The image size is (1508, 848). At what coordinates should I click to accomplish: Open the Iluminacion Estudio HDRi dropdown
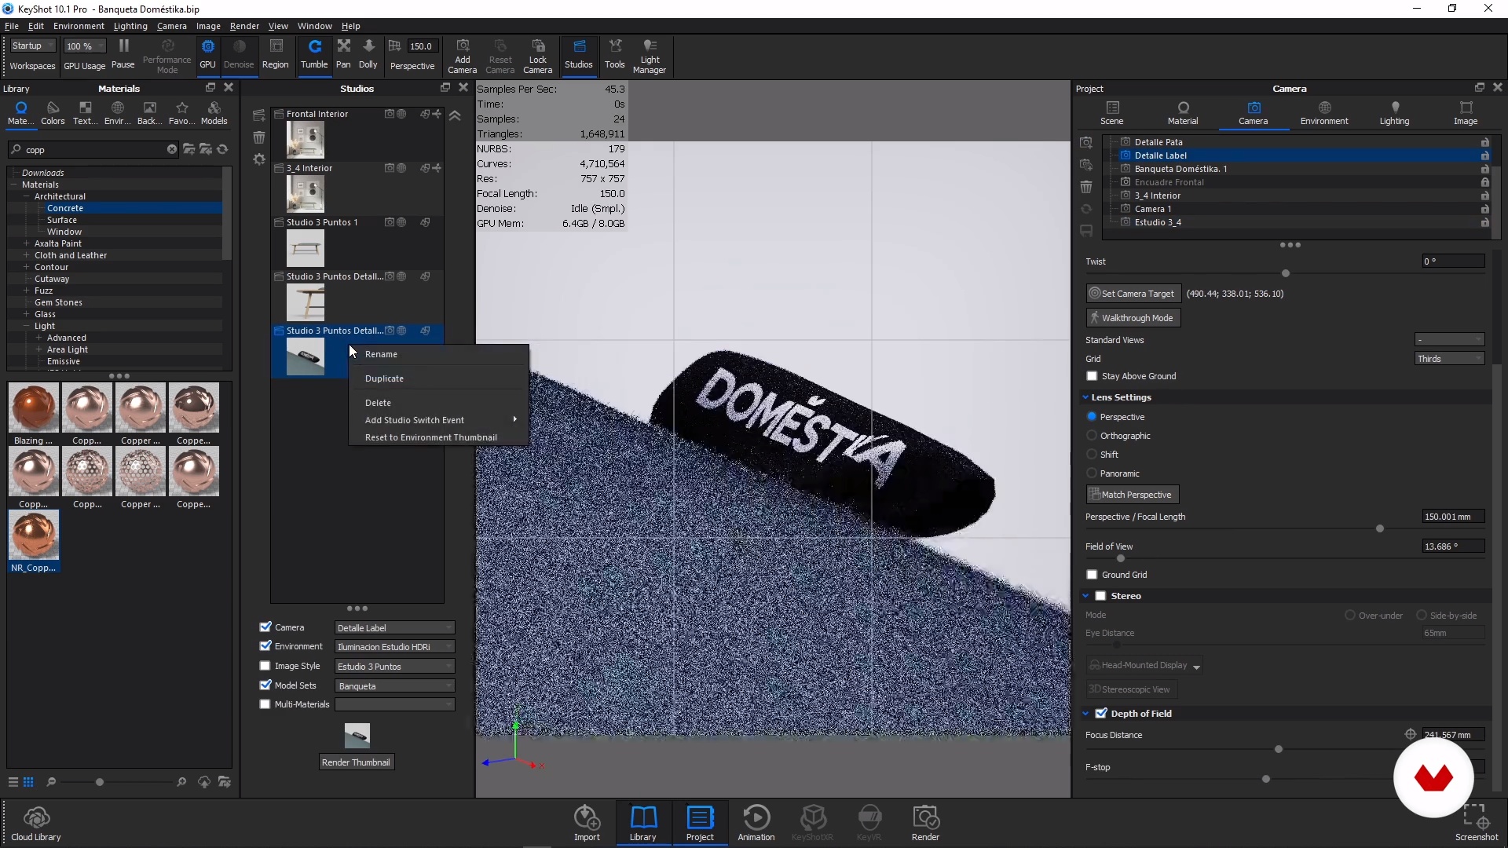click(394, 647)
